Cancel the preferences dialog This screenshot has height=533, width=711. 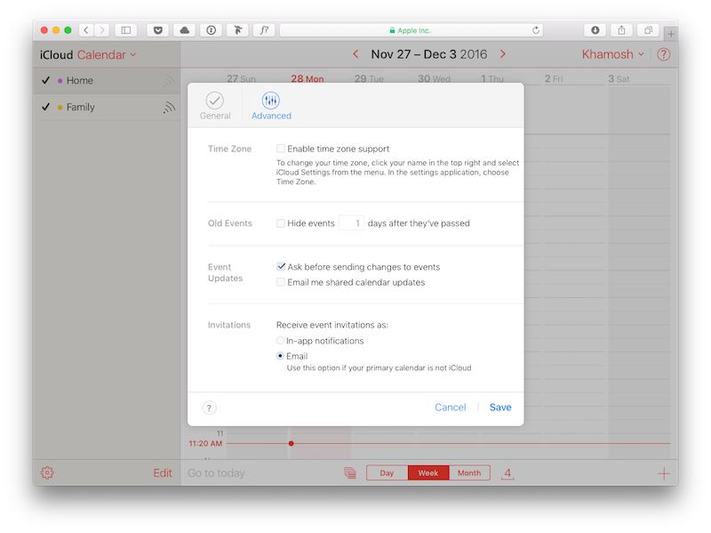click(x=450, y=408)
